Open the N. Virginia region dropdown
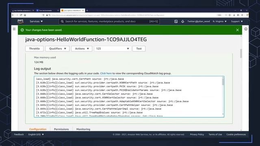This screenshot has height=146, width=260. click(219, 21)
